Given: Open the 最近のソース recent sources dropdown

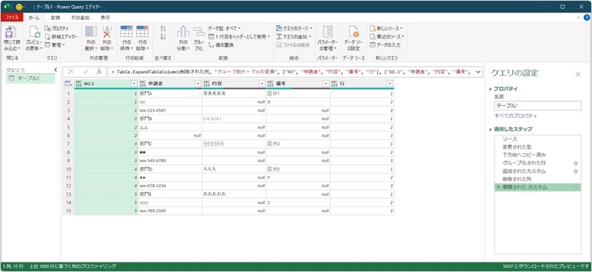Looking at the screenshot, I should point(387,37).
